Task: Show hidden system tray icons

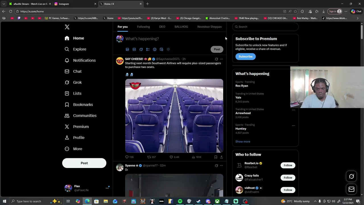Action: (315, 201)
